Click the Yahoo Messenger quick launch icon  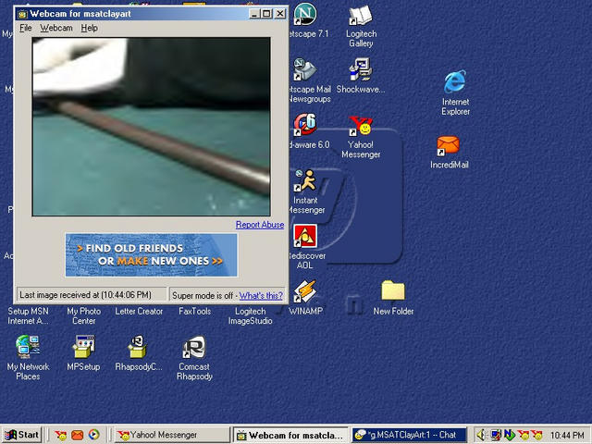(60, 435)
